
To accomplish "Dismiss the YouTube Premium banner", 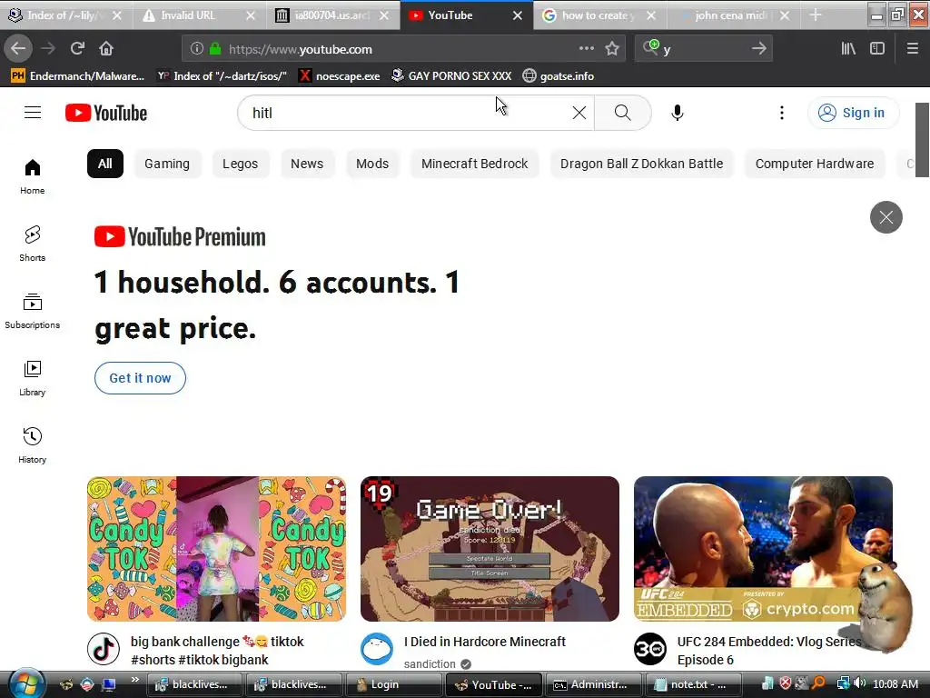I will [886, 217].
